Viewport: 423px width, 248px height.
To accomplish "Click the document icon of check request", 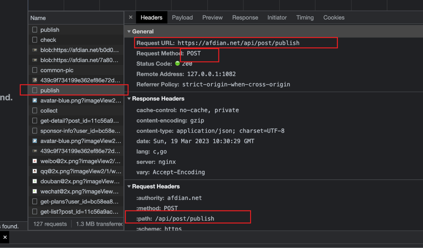I will click(x=35, y=40).
